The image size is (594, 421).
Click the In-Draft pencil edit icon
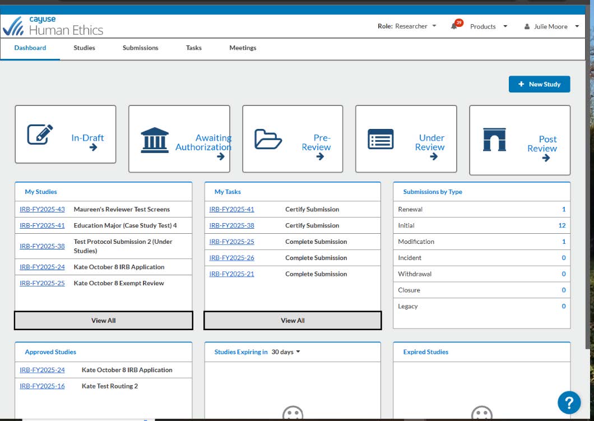(40, 135)
